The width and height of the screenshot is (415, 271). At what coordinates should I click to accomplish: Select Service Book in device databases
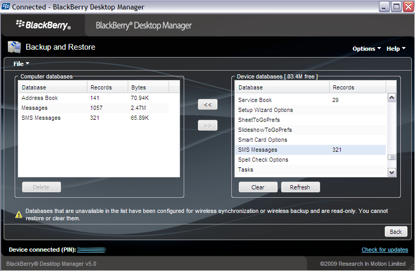coord(310,100)
